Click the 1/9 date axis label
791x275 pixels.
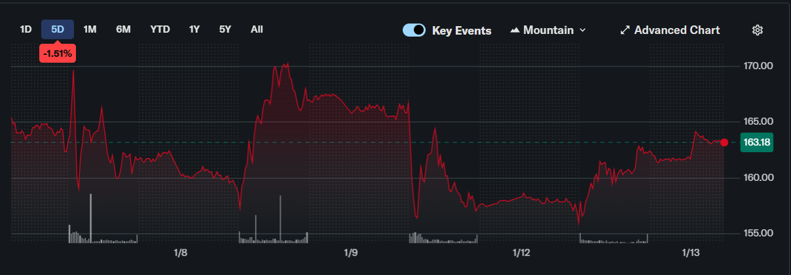click(x=350, y=253)
